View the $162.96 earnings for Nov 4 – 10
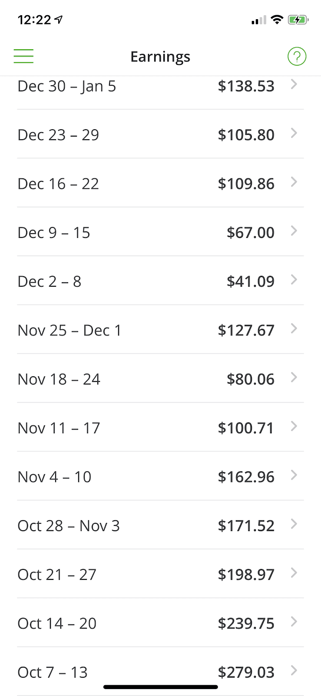Image resolution: width=321 pixels, height=696 pixels. coord(246,477)
